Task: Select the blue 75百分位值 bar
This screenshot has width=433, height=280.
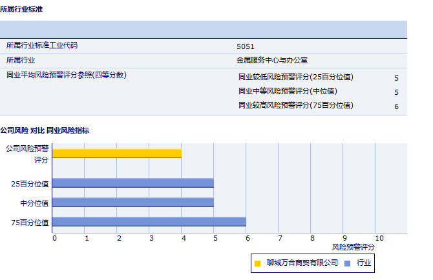Action: point(149,222)
